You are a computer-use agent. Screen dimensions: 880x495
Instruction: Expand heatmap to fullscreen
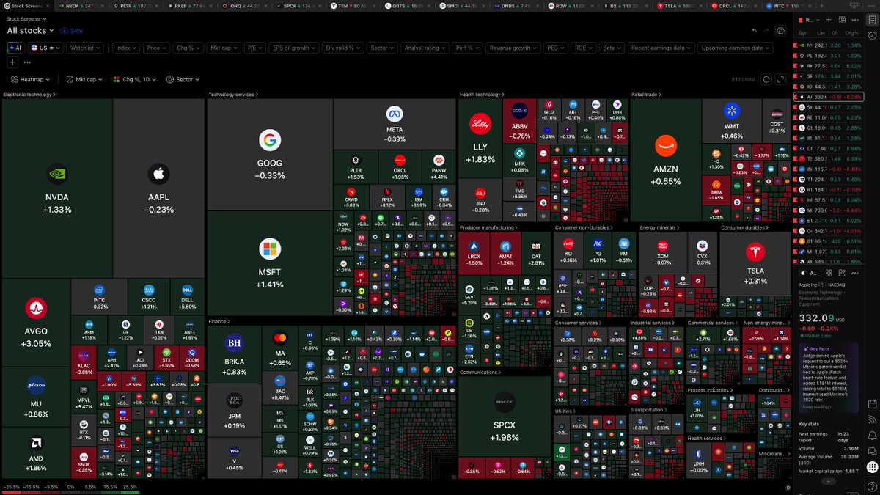click(x=780, y=79)
